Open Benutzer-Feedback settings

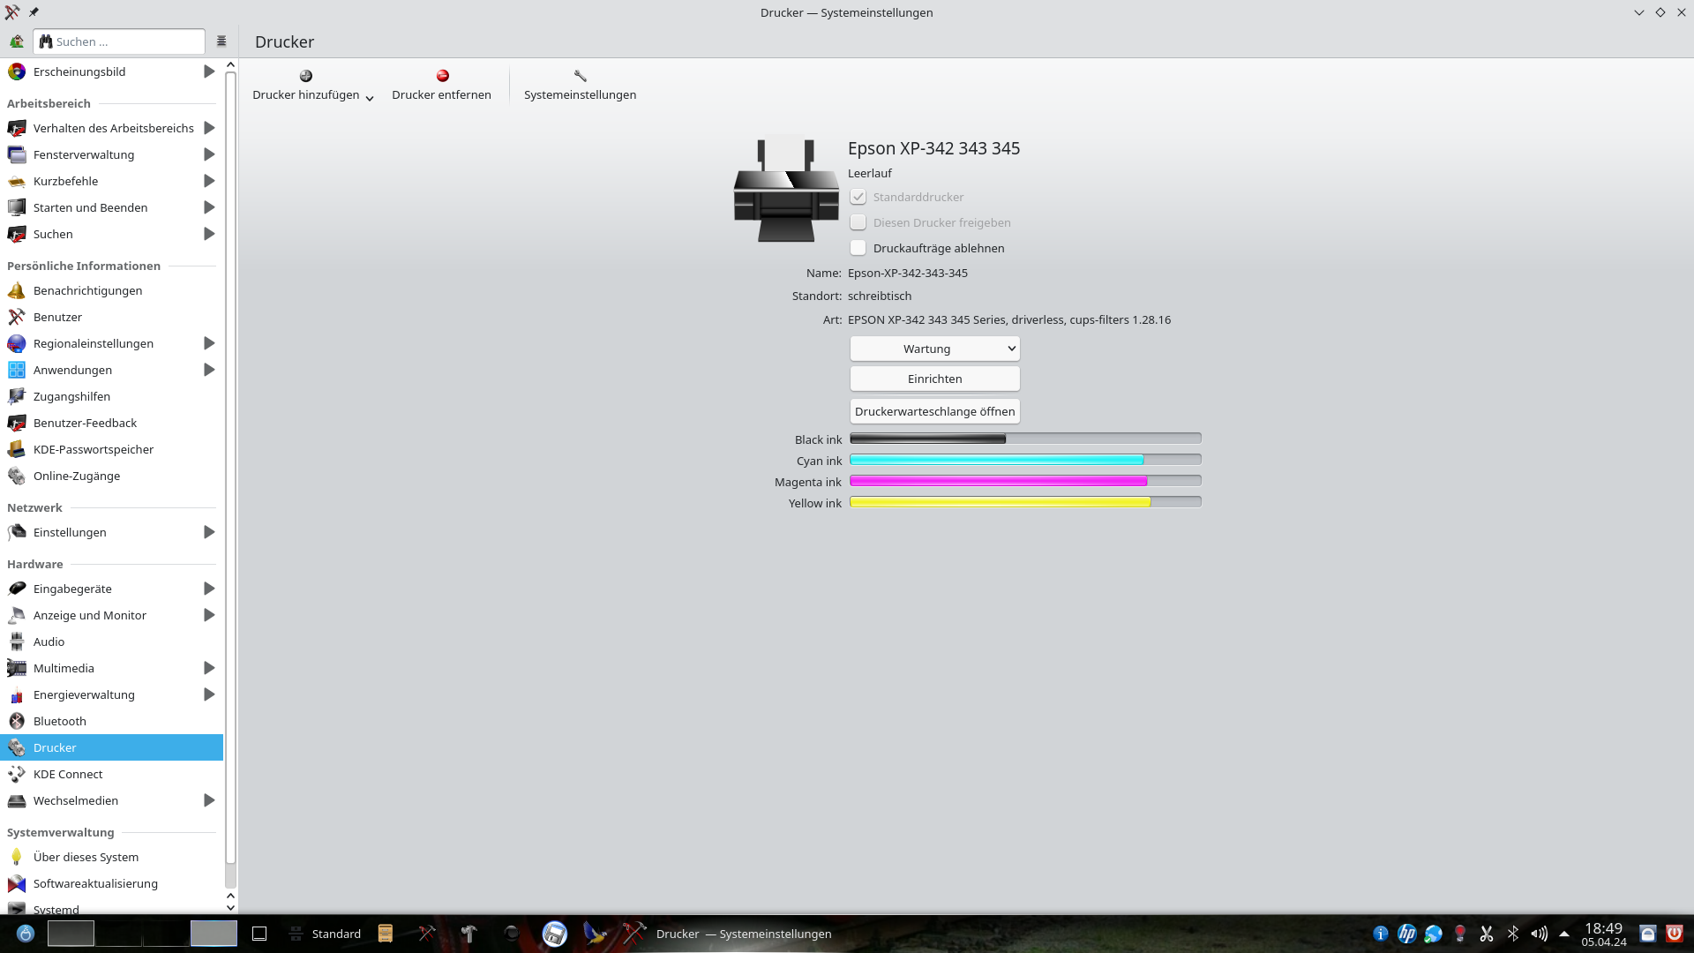click(x=112, y=423)
